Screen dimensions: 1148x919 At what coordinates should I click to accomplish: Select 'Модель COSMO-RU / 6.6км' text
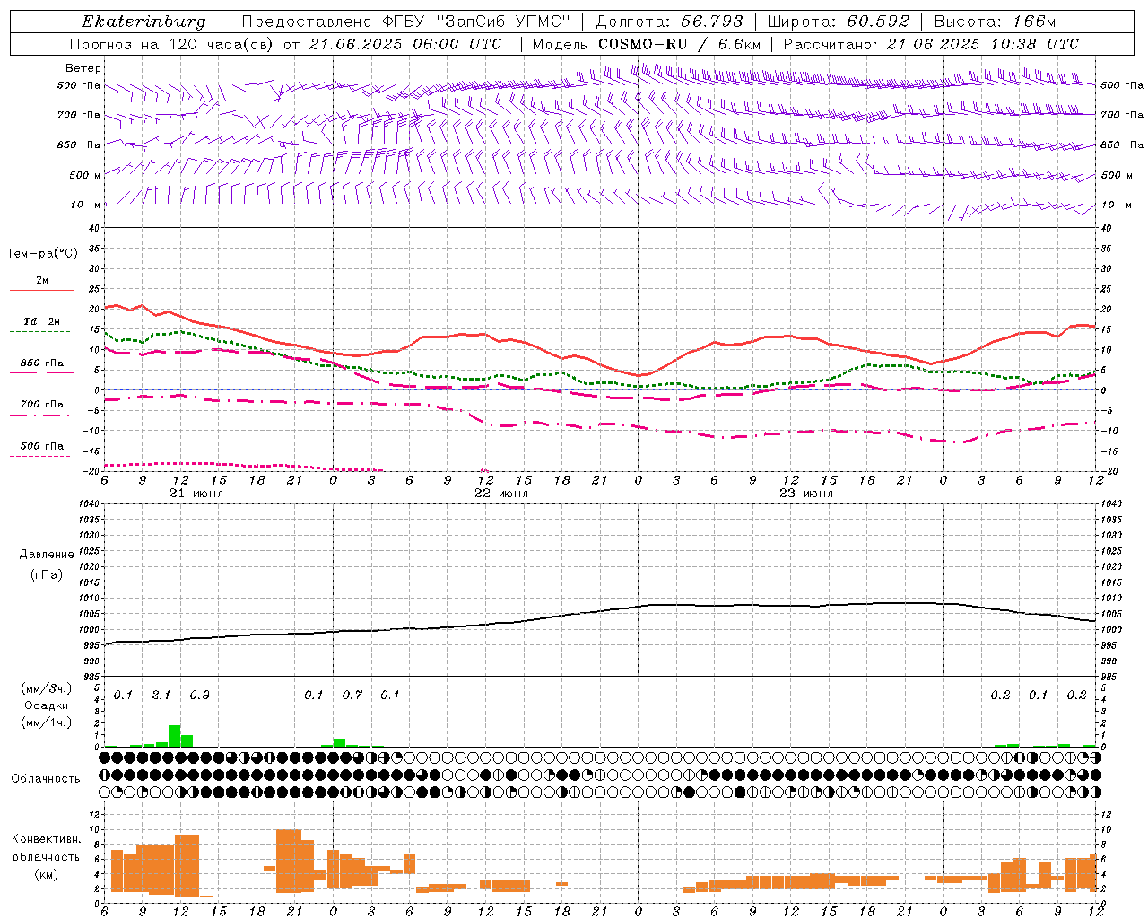point(646,44)
